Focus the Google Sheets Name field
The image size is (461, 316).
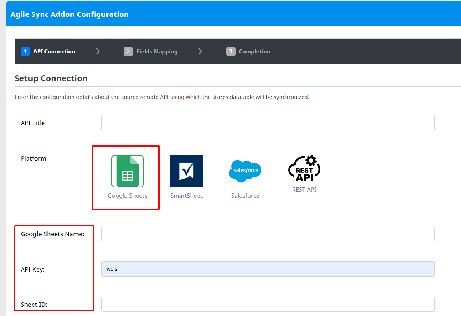coord(268,234)
